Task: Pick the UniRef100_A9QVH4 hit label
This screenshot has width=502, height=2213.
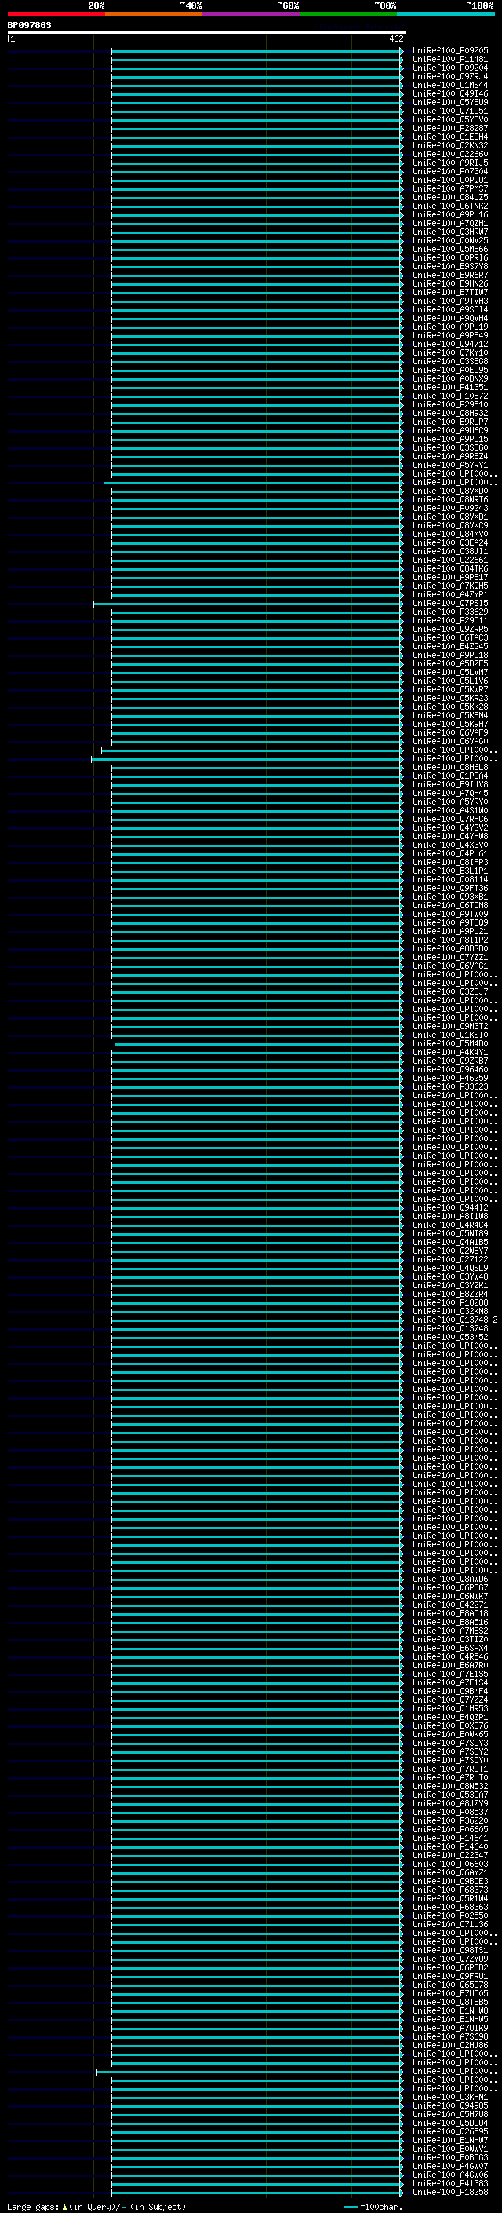Action: tap(450, 318)
